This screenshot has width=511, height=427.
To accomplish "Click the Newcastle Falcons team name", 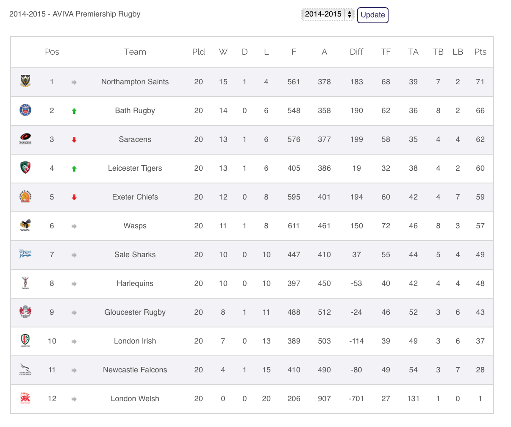I will pos(135,370).
